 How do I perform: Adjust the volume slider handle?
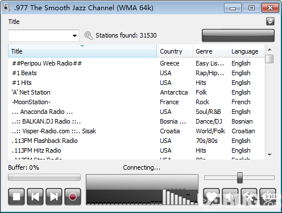(240, 178)
